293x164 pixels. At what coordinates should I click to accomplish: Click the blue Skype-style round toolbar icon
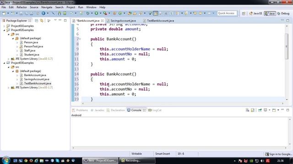(x=43, y=13)
